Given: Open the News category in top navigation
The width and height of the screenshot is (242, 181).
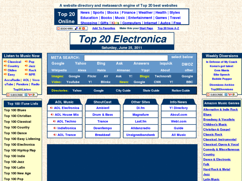Looking at the screenshot, I should (x=85, y=13).
